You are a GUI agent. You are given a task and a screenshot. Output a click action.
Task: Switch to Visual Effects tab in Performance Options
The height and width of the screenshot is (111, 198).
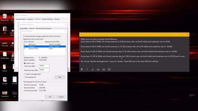[24, 29]
